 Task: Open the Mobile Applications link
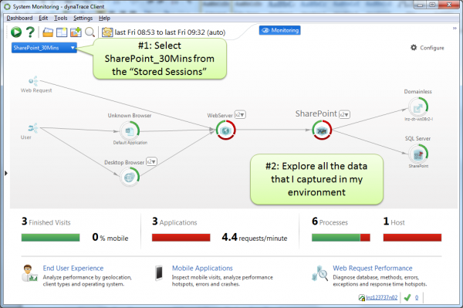click(202, 268)
